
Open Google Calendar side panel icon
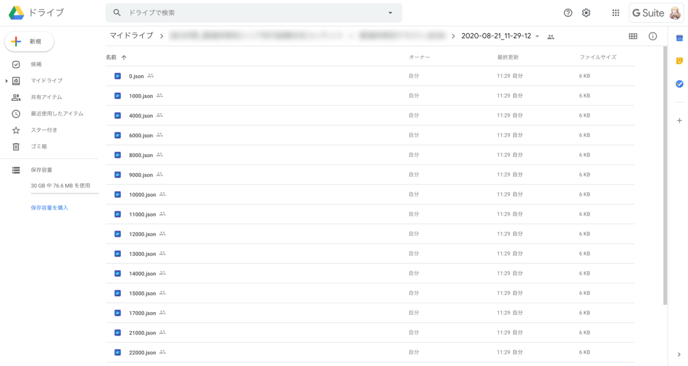click(679, 38)
